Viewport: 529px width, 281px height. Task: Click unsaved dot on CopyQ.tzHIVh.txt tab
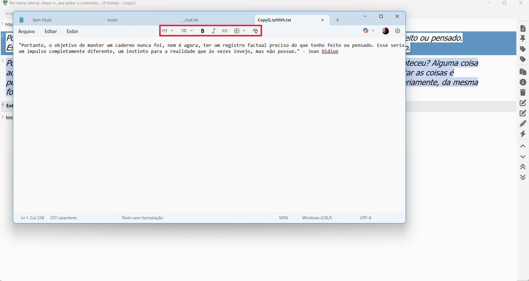pyautogui.click(x=323, y=20)
